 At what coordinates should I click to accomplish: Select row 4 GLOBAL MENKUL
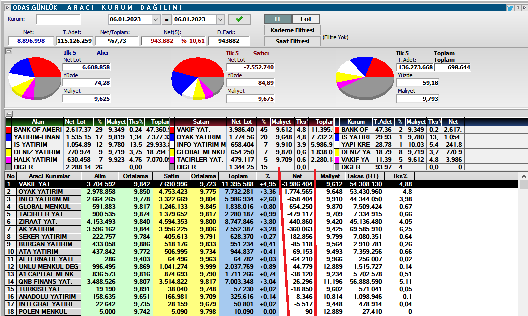(261, 207)
